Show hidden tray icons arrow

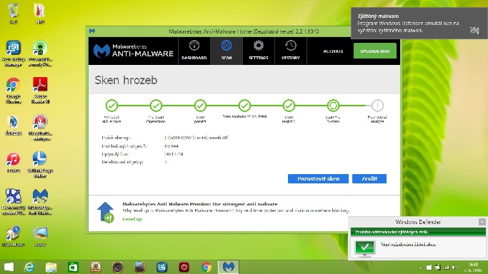[x=420, y=267]
